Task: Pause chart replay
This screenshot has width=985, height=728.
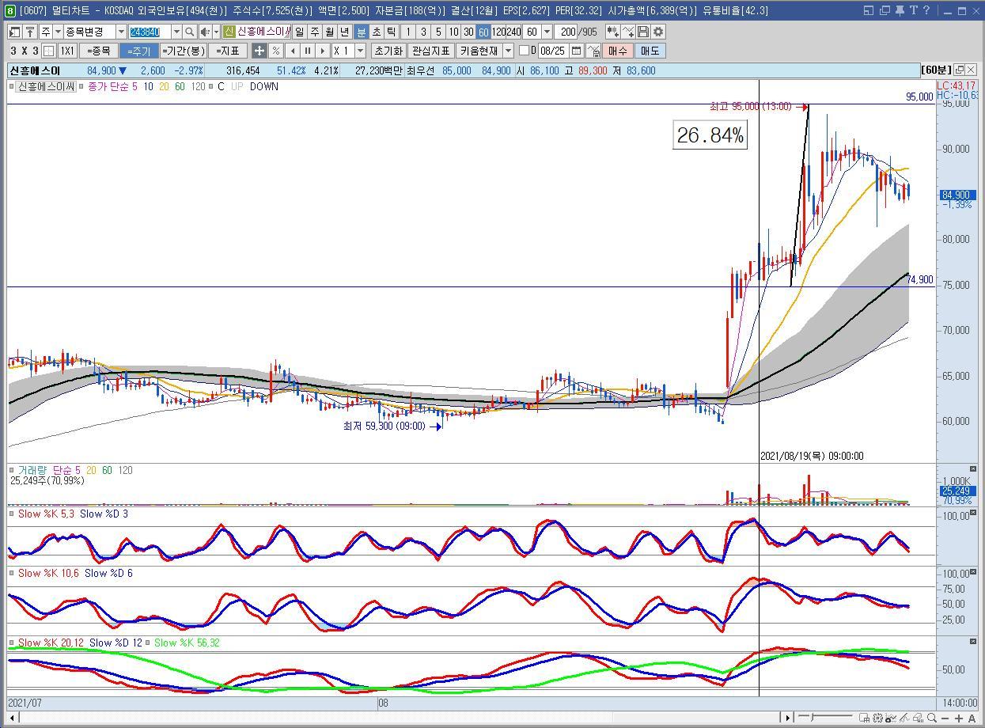Action: [x=308, y=51]
